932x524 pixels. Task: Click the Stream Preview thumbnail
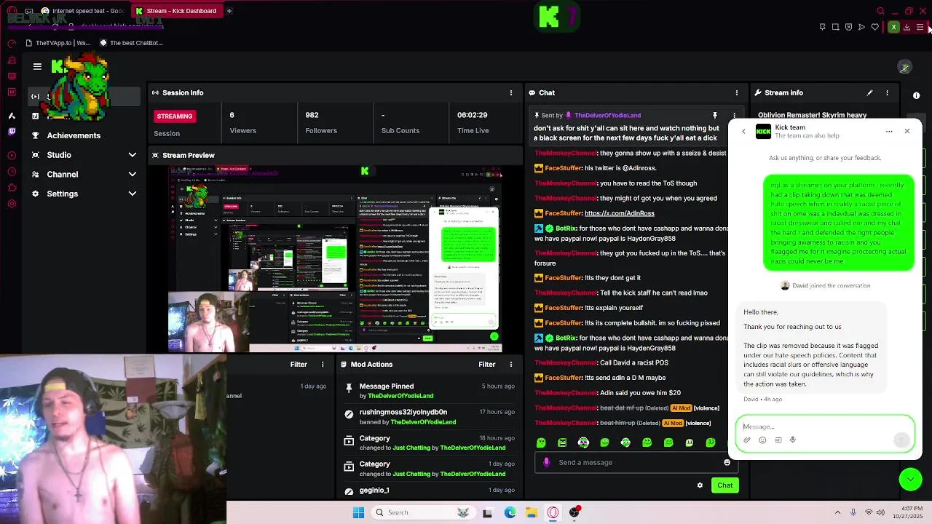335,259
